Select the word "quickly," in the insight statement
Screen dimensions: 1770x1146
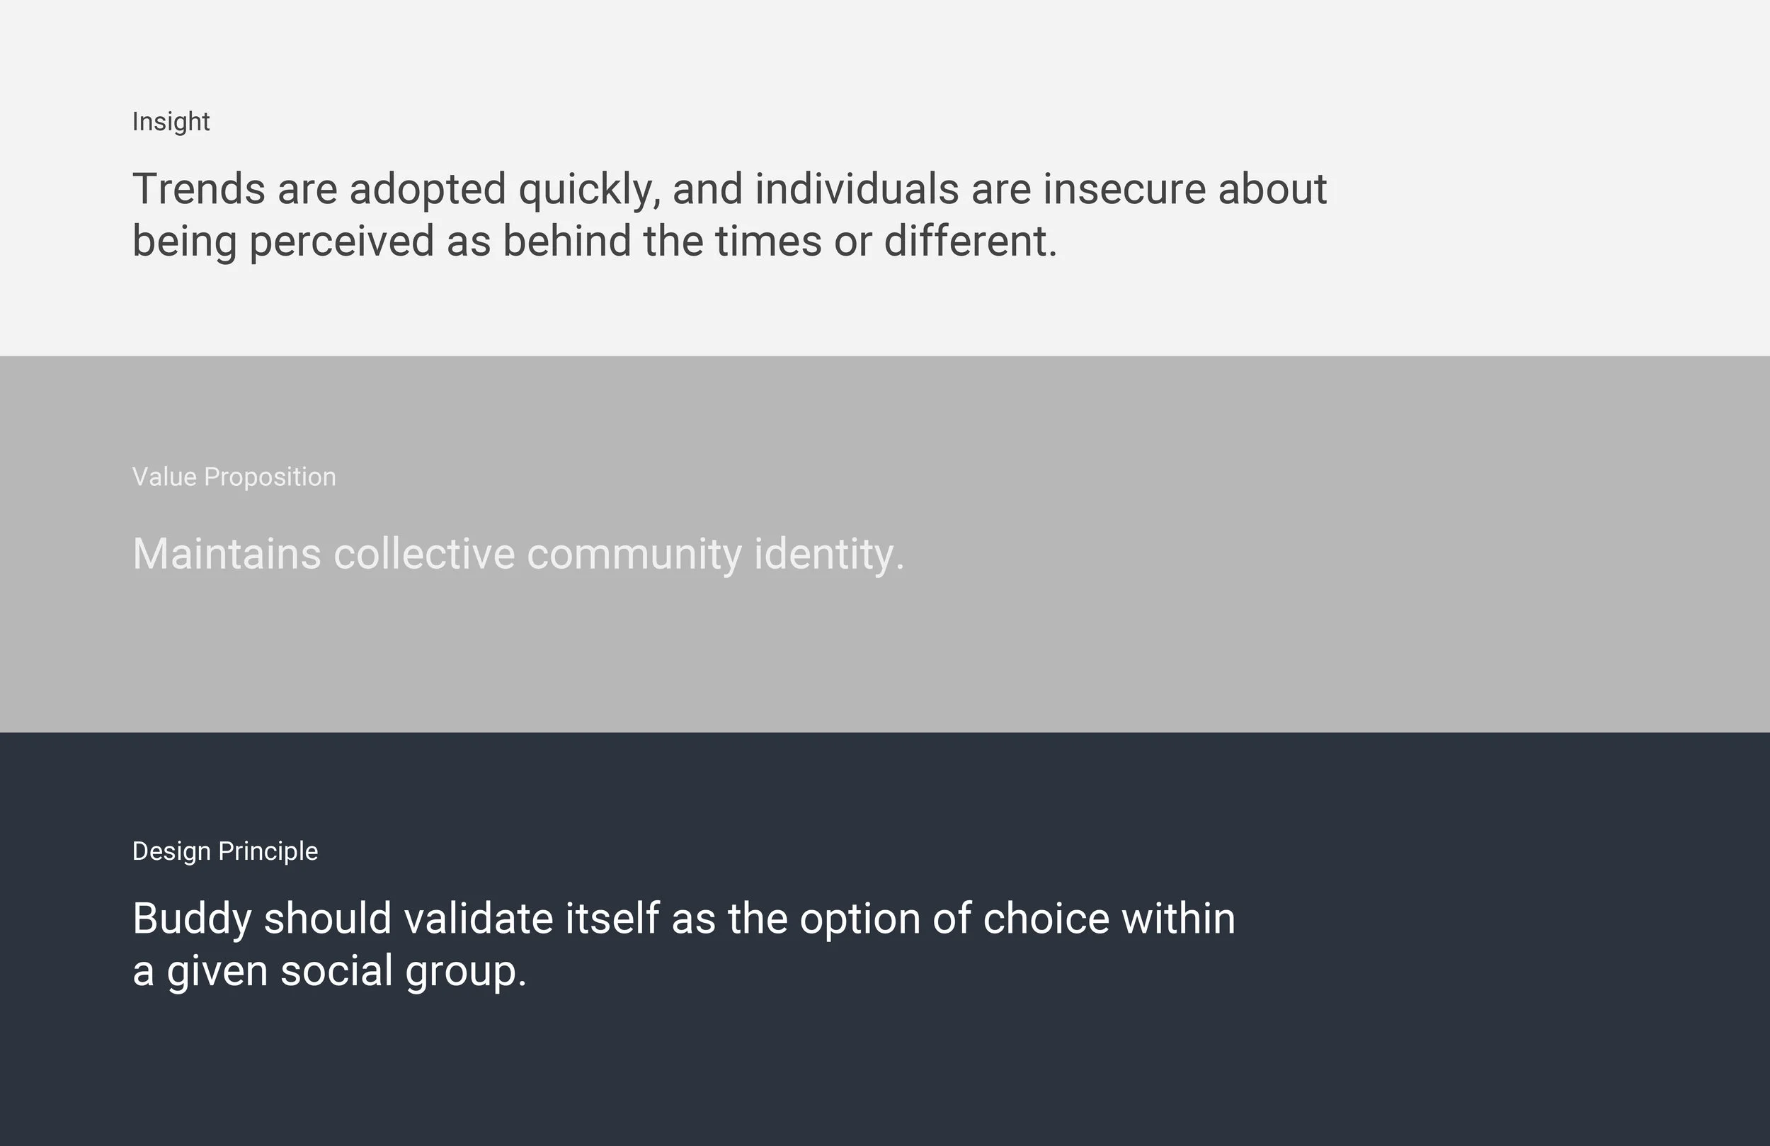pos(590,191)
